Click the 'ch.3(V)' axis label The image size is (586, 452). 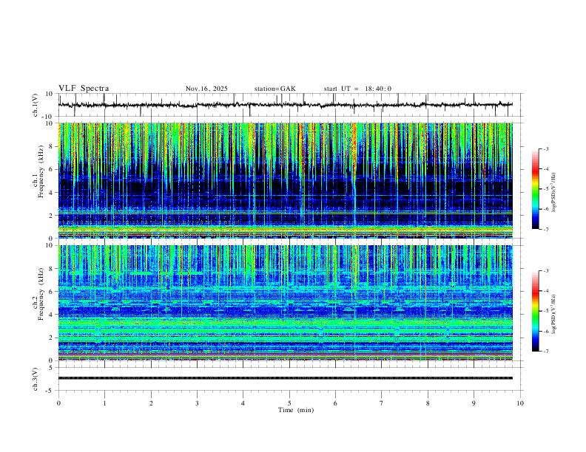36,379
